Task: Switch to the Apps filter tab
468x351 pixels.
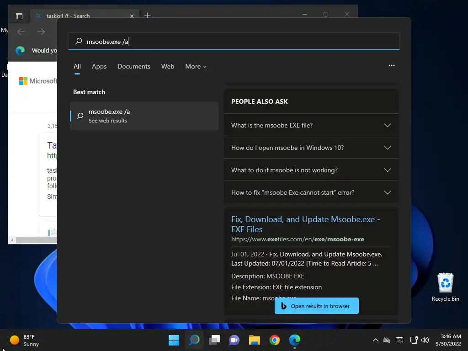Action: point(99,67)
